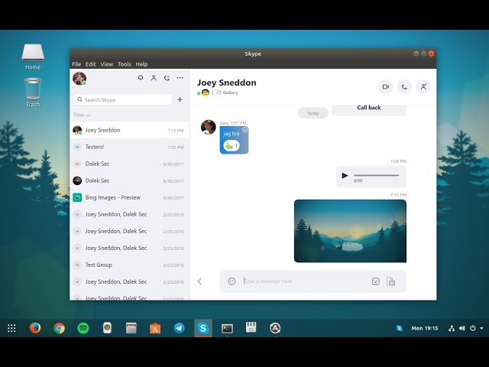
Task: Open the notifications bell icon
Action: [x=141, y=78]
